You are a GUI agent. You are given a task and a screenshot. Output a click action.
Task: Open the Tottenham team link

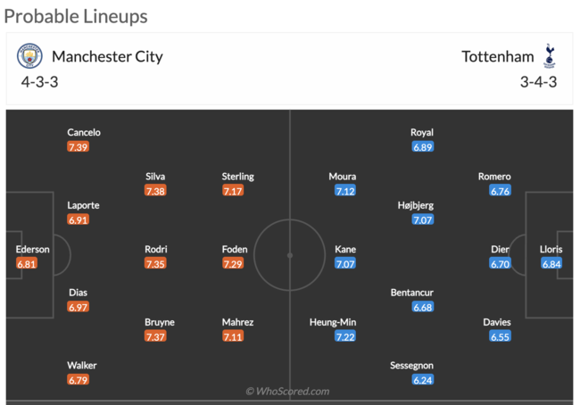click(x=497, y=57)
